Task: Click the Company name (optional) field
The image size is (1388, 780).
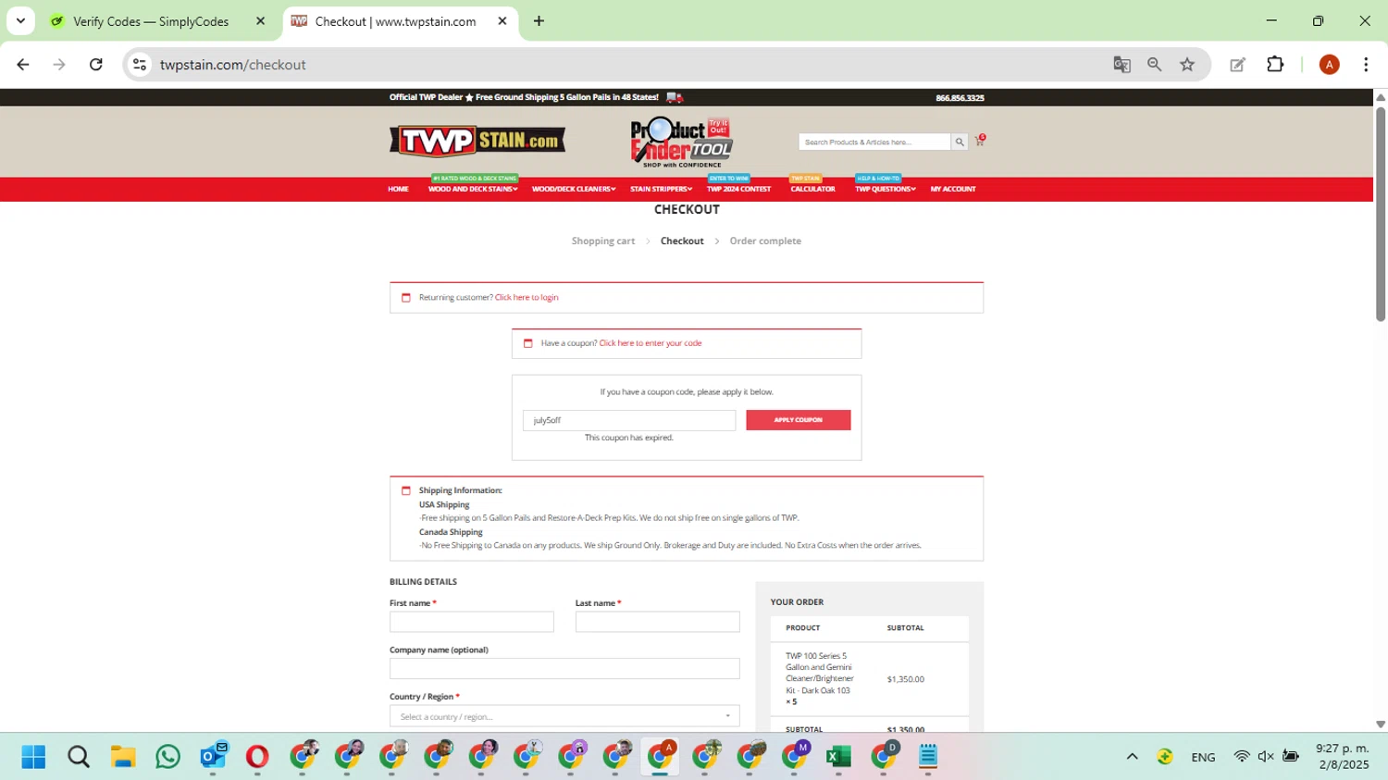Action: pyautogui.click(x=564, y=669)
